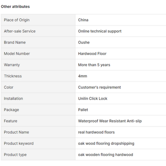
Task: Click the Oushe brand value
Action: tap(84, 42)
